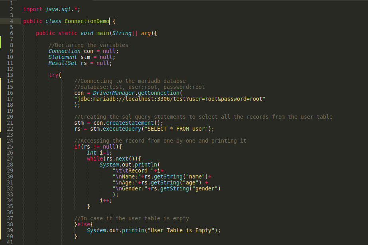Click println on line 28
The height and width of the screenshot is (245, 368).
(x=146, y=165)
